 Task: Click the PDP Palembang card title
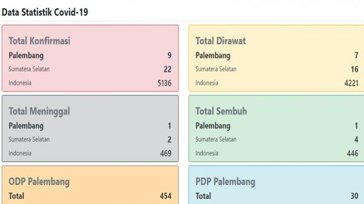click(x=225, y=182)
